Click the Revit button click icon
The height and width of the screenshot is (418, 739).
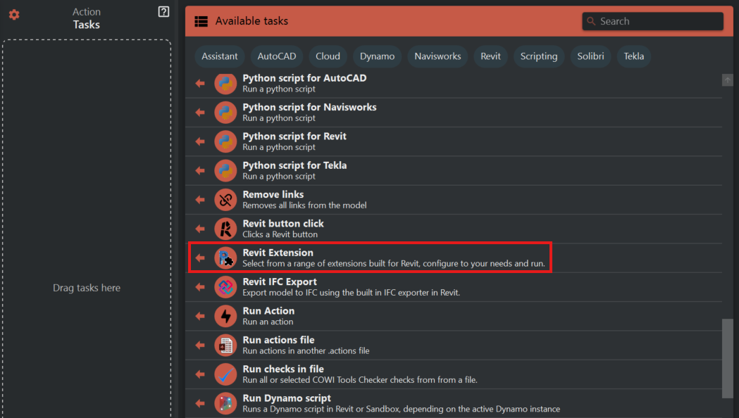(225, 229)
